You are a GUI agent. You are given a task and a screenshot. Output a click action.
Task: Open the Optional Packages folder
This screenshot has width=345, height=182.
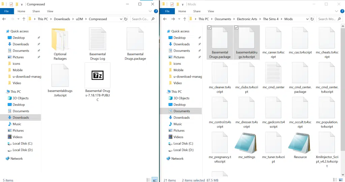(60, 40)
